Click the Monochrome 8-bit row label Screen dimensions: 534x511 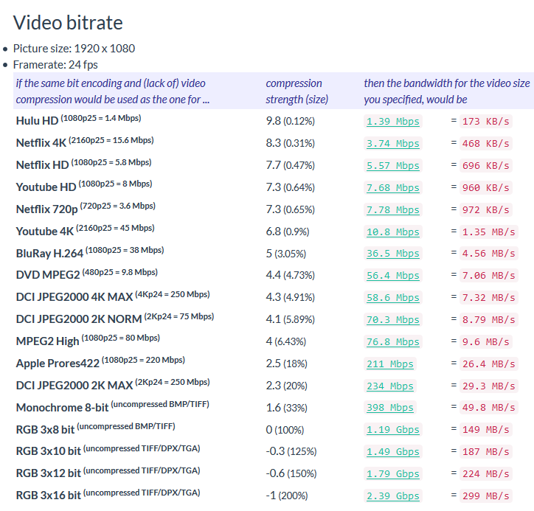point(62,409)
